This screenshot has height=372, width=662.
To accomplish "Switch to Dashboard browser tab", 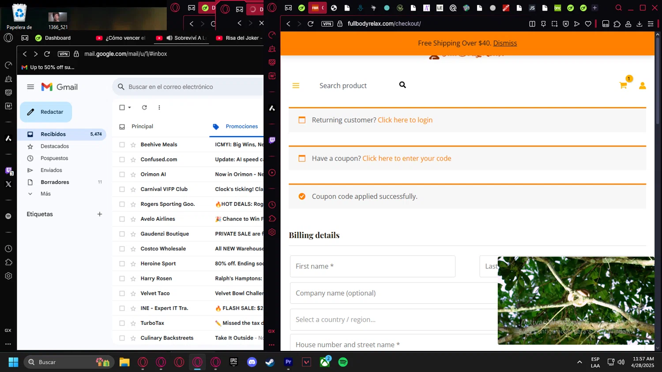I will coord(58,38).
